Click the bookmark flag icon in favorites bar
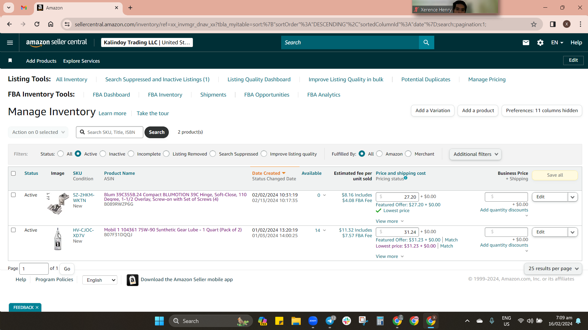 pos(10,61)
